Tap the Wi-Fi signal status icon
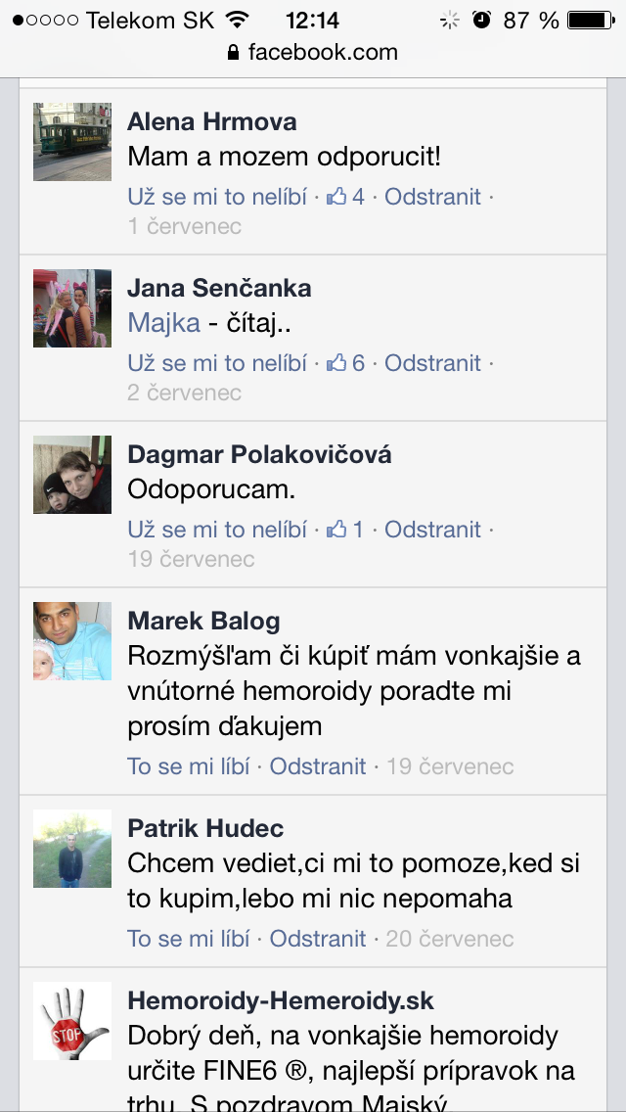626x1112 pixels. pos(241,20)
